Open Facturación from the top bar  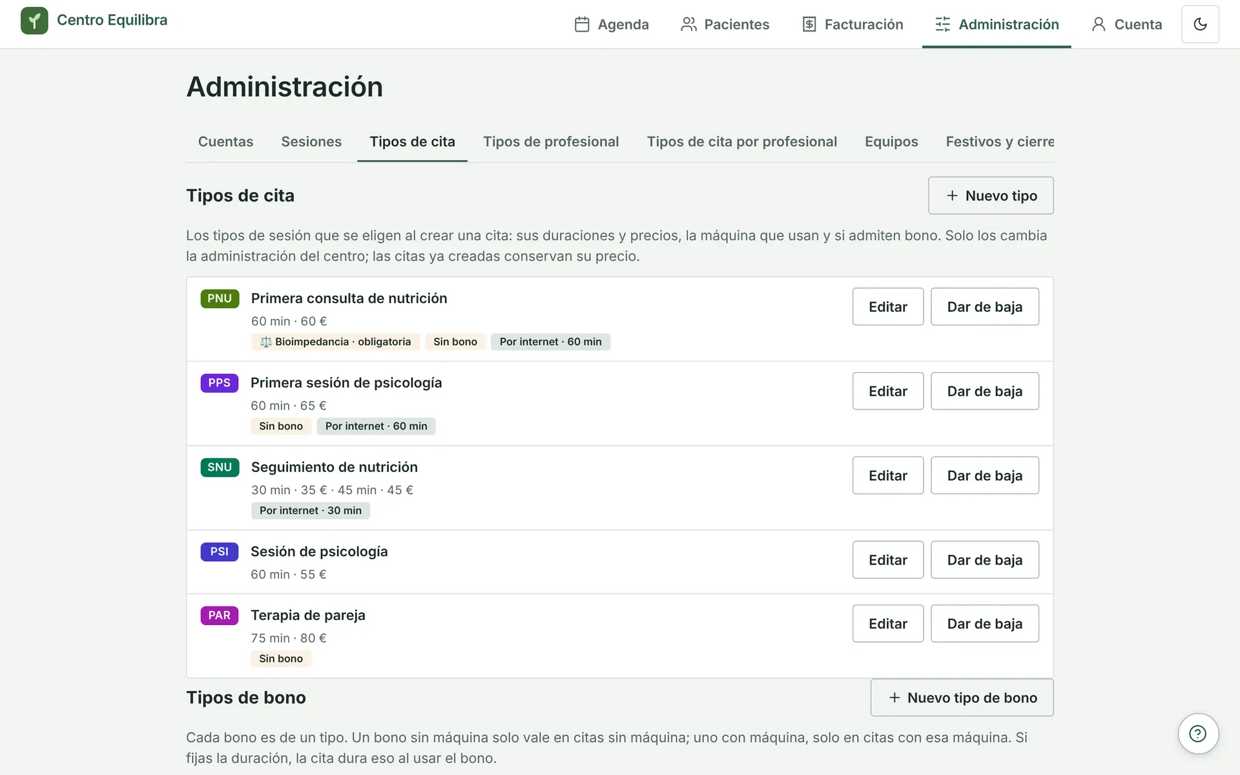852,25
